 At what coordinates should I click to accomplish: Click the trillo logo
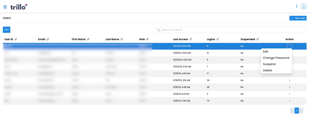(19, 7)
